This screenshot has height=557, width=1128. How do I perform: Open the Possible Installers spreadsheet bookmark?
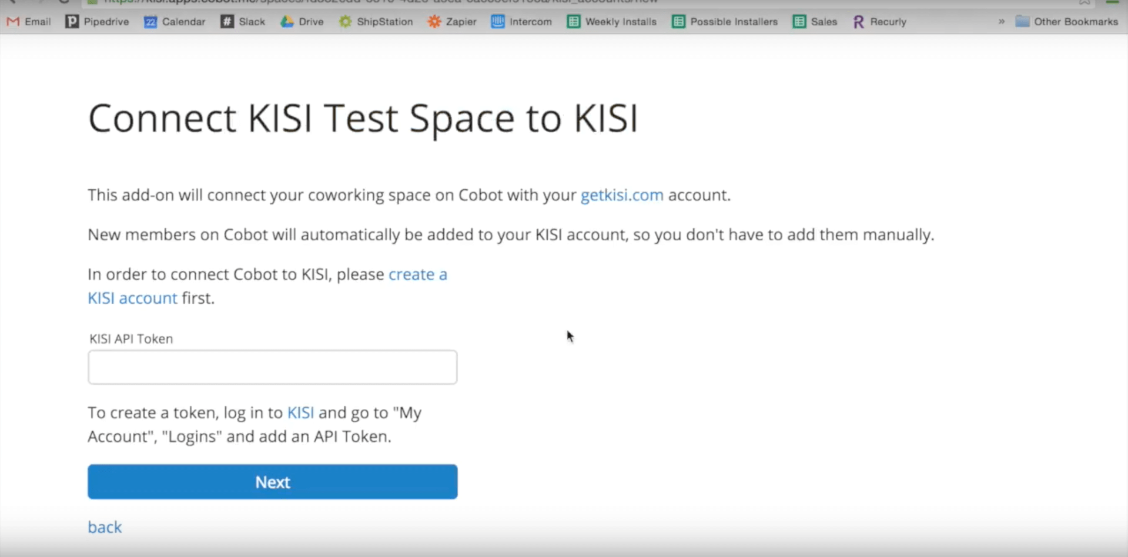725,22
